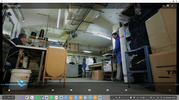Pause the video playback
The image size is (179, 100).
click(x=89, y=90)
